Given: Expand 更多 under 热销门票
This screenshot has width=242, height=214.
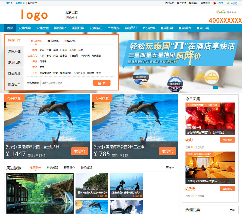Looking at the screenshot, I should [232, 210].
